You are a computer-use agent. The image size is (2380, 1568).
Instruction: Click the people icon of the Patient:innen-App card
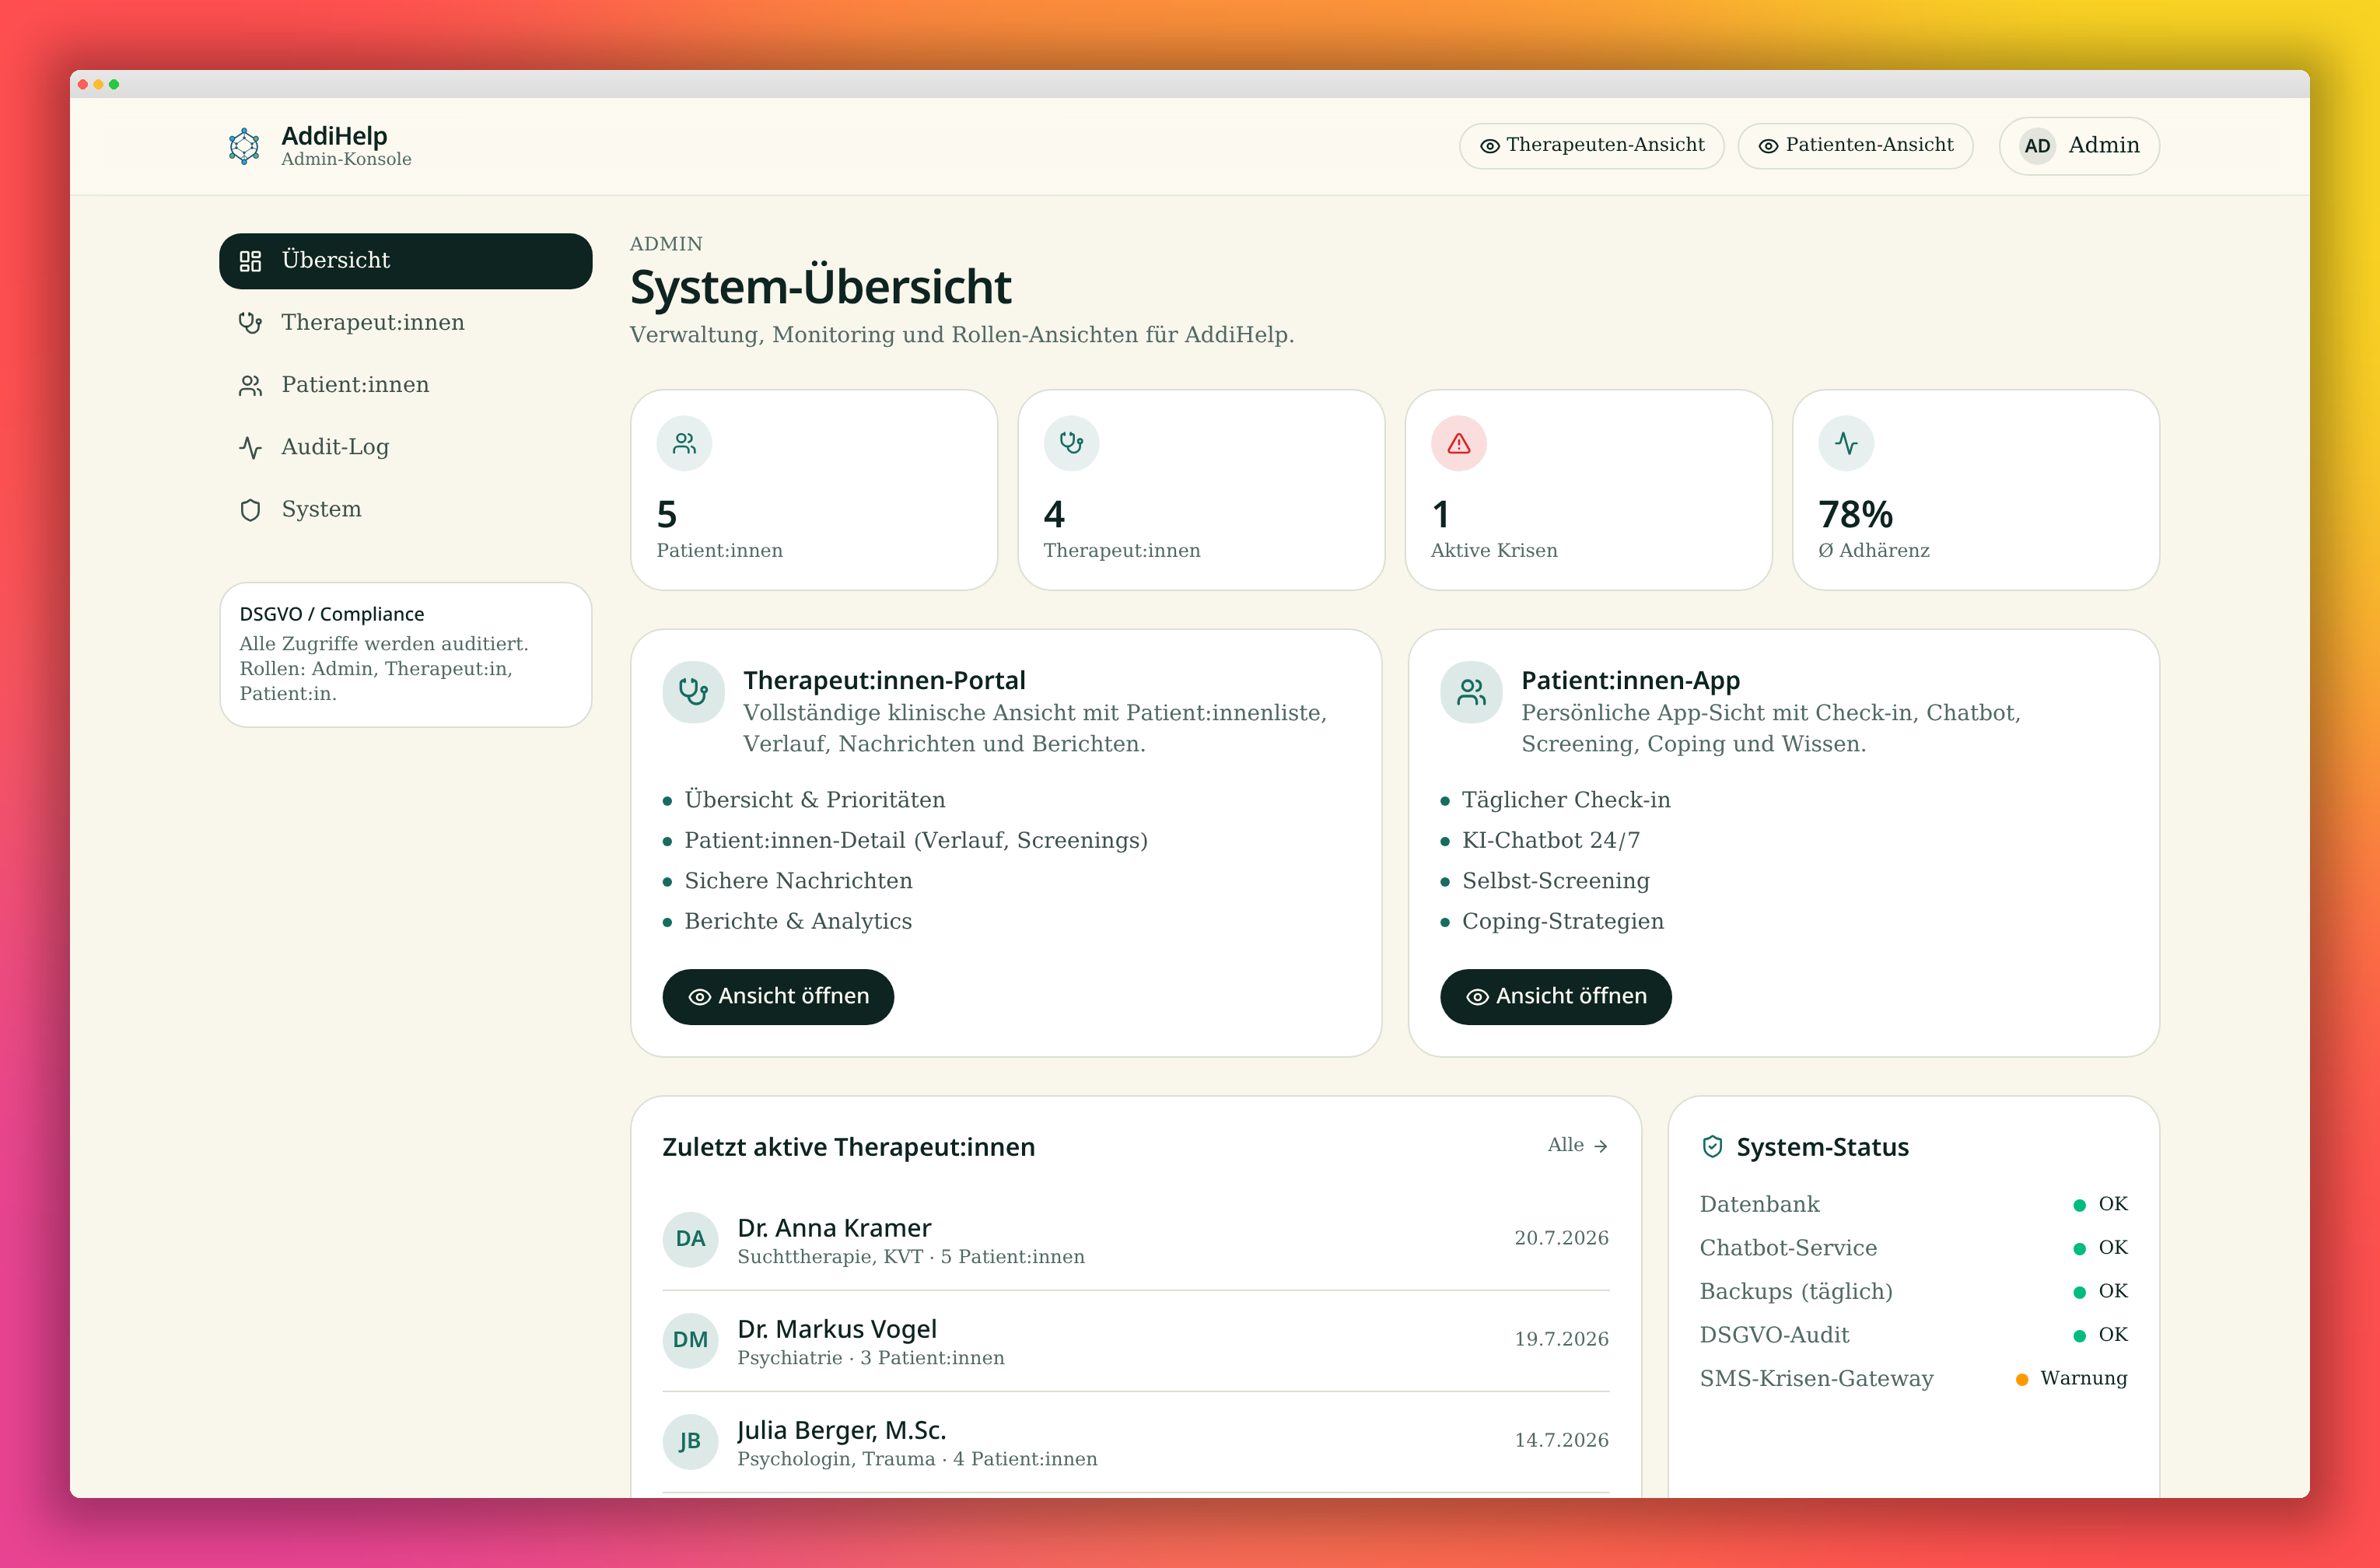(x=1471, y=692)
